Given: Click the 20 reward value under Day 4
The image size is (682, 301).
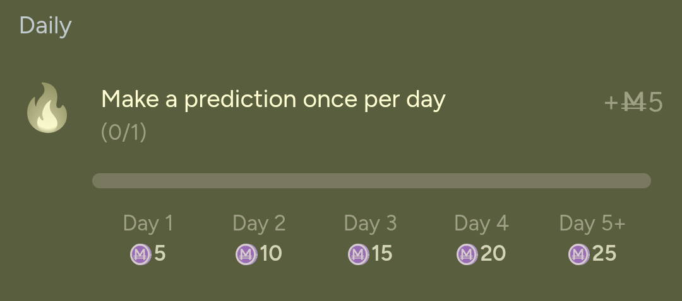Looking at the screenshot, I should tap(493, 254).
